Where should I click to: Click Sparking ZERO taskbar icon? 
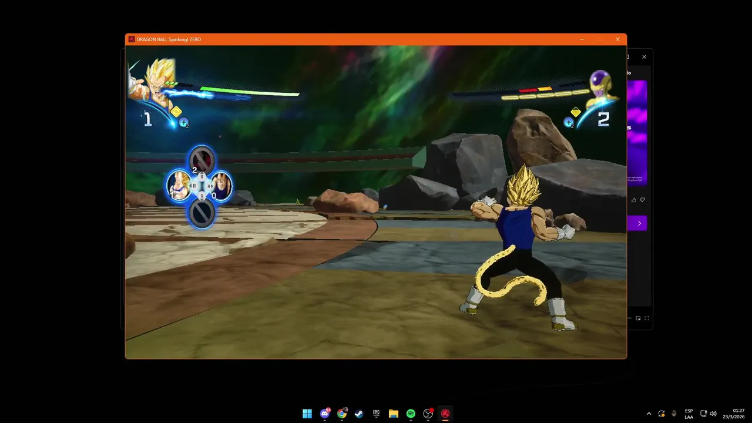click(x=445, y=414)
